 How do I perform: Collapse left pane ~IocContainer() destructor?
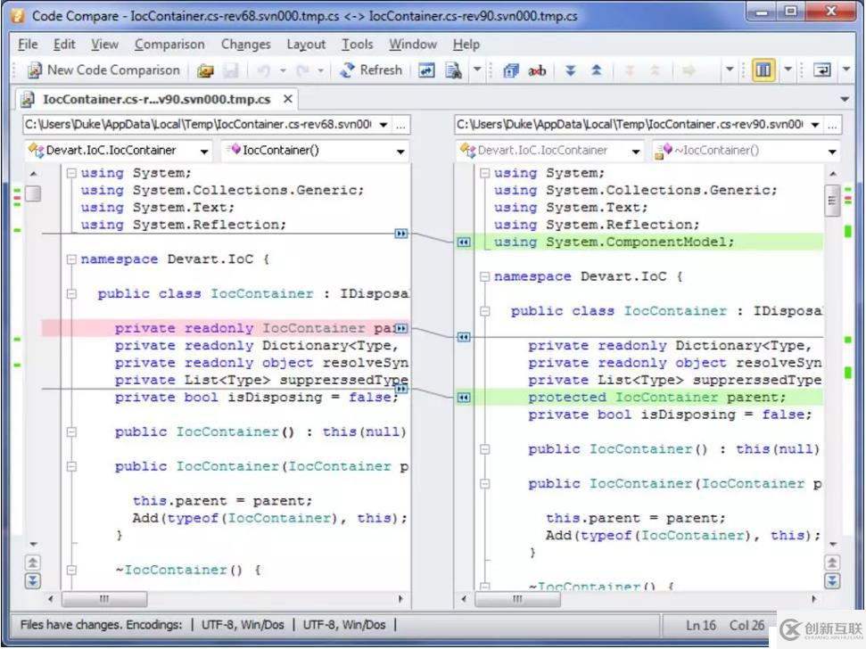point(71,570)
